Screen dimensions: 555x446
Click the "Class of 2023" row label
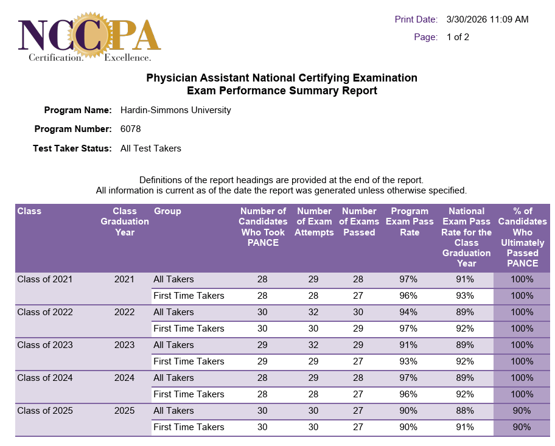click(x=45, y=345)
